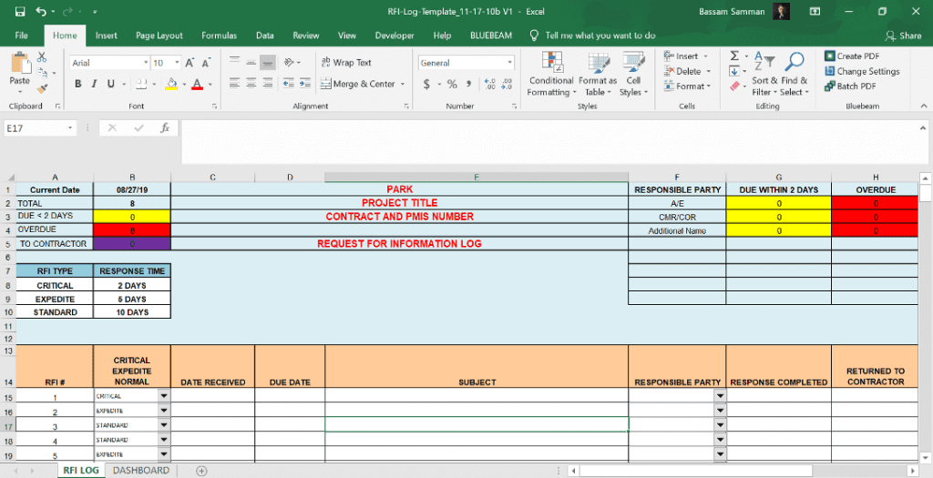
Task: Decrease the indent
Action: pyautogui.click(x=289, y=84)
